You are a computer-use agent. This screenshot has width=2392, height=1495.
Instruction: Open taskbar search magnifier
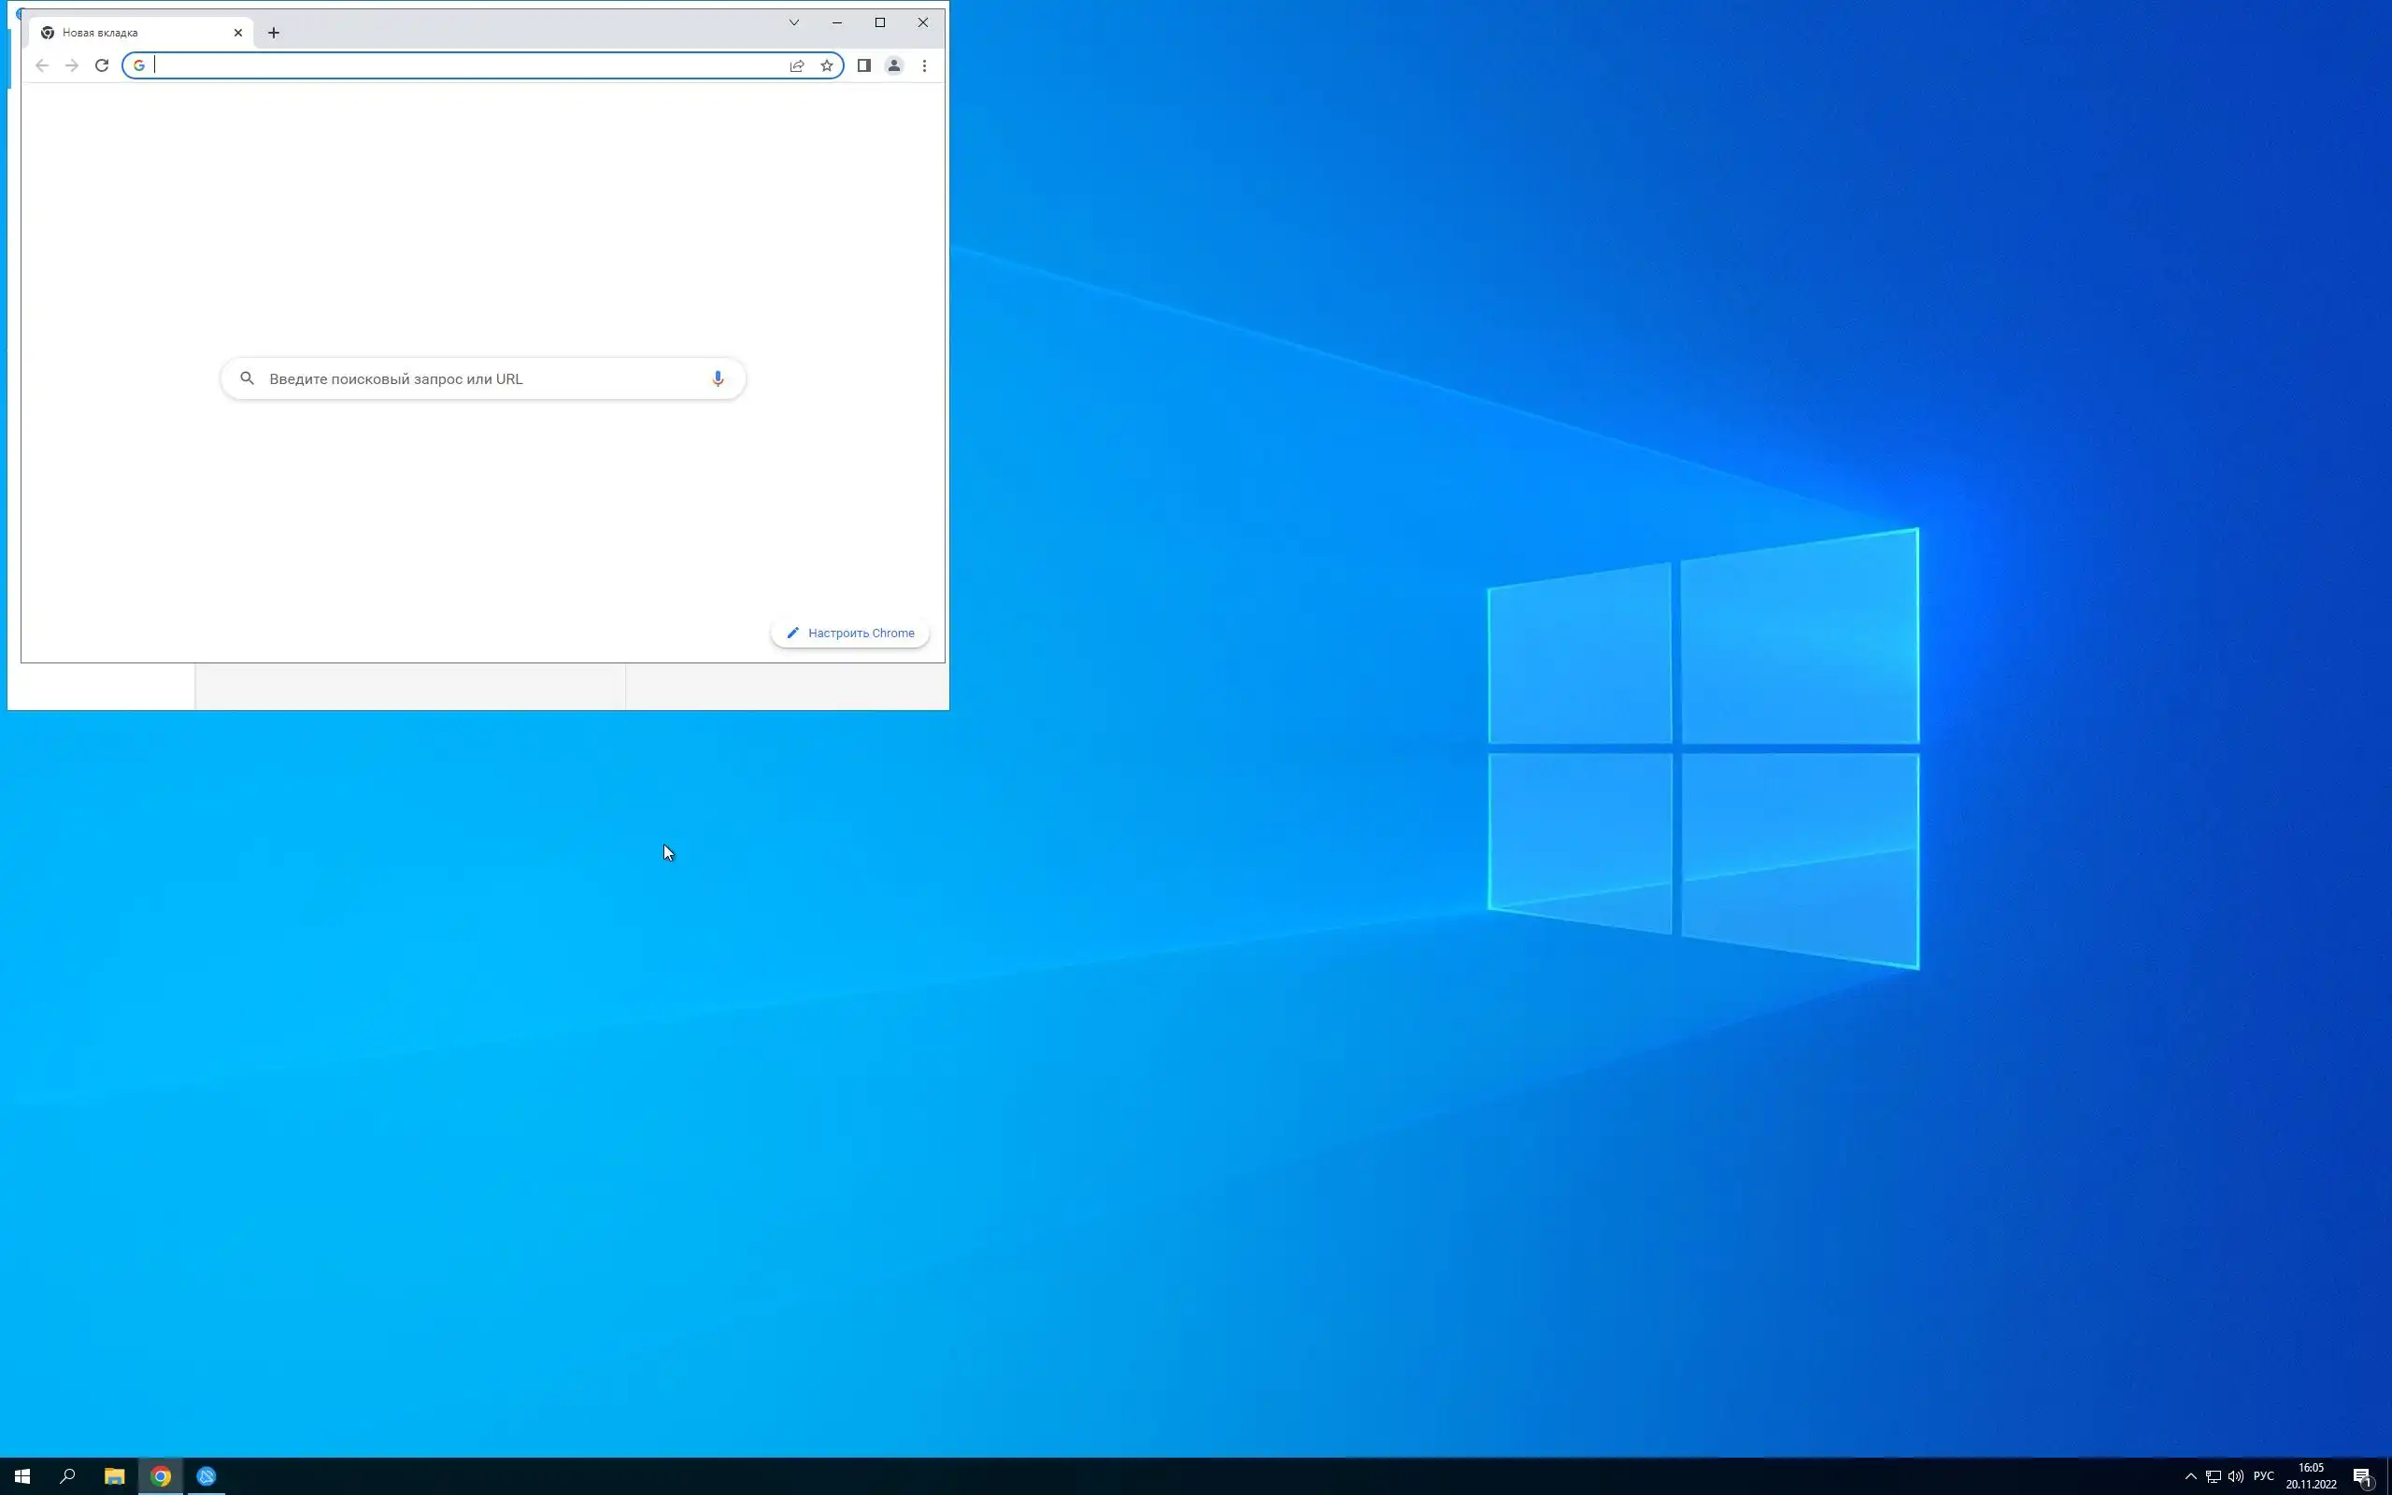coord(67,1476)
